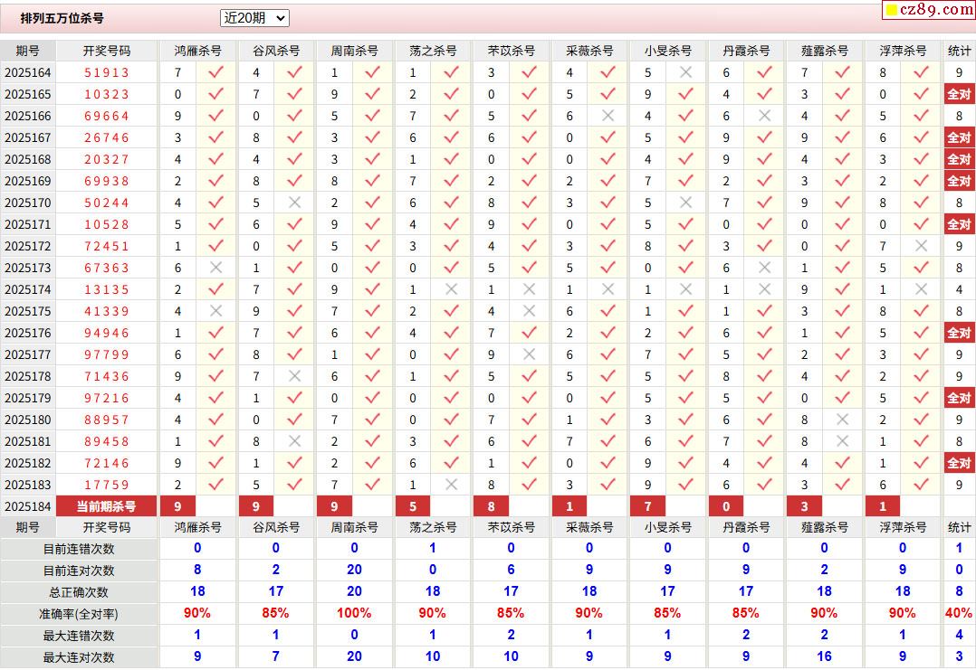Click the winning number 89458
976x670 pixels.
point(107,441)
